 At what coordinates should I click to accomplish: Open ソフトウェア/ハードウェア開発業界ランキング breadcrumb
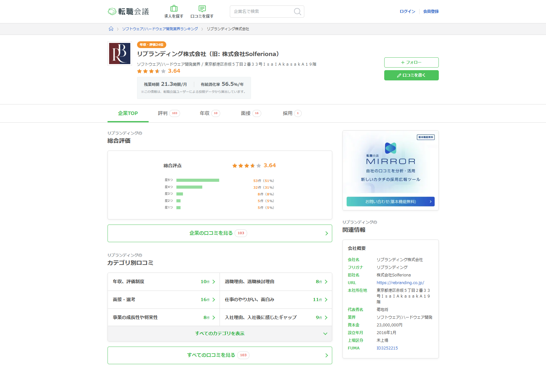[160, 29]
